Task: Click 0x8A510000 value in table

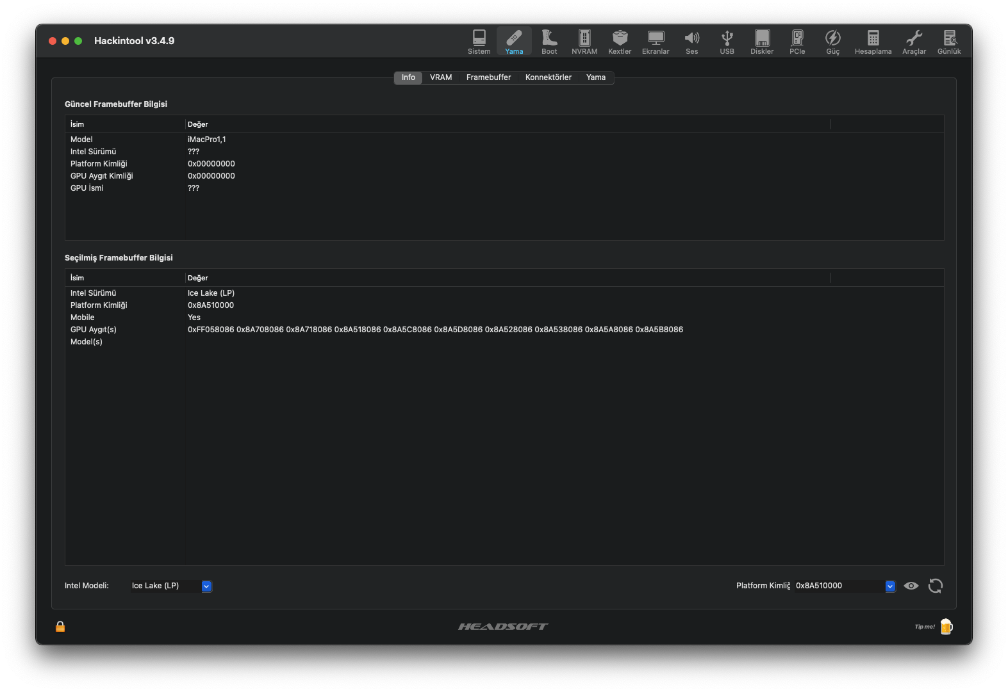Action: click(x=211, y=305)
